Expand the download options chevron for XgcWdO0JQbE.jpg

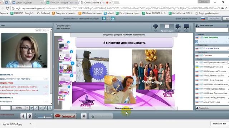coord(31,124)
